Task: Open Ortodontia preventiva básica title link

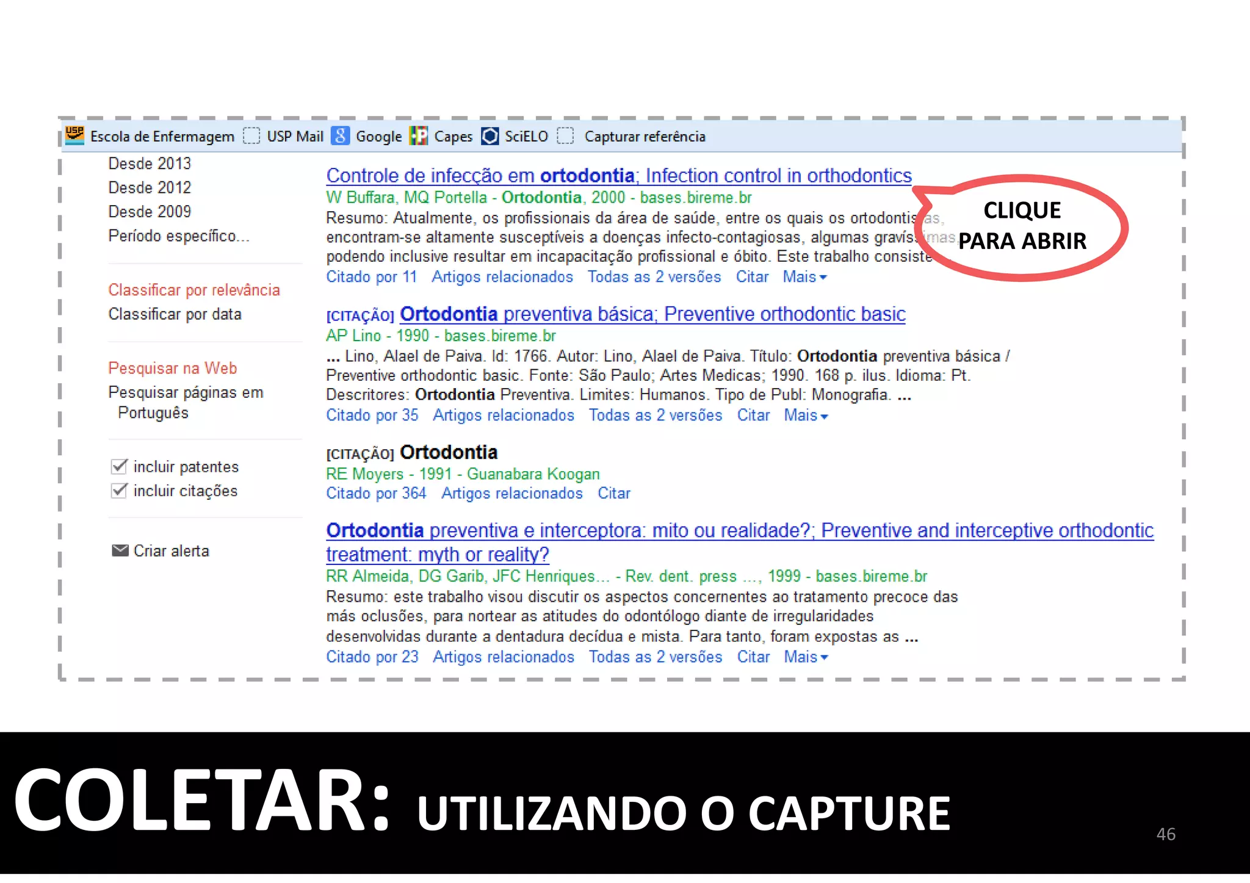Action: pyautogui.click(x=652, y=314)
